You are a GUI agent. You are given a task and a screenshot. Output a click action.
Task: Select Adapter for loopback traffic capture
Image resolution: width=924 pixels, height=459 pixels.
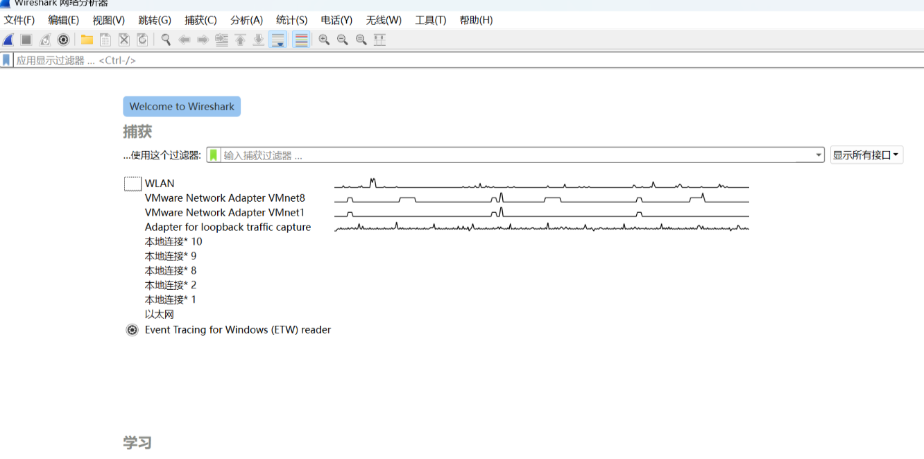click(228, 227)
